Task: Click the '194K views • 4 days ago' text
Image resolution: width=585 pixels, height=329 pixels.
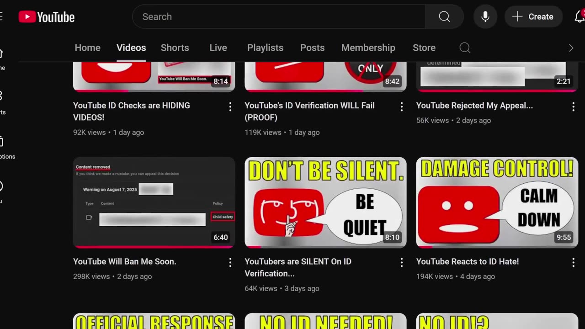Action: (x=456, y=276)
